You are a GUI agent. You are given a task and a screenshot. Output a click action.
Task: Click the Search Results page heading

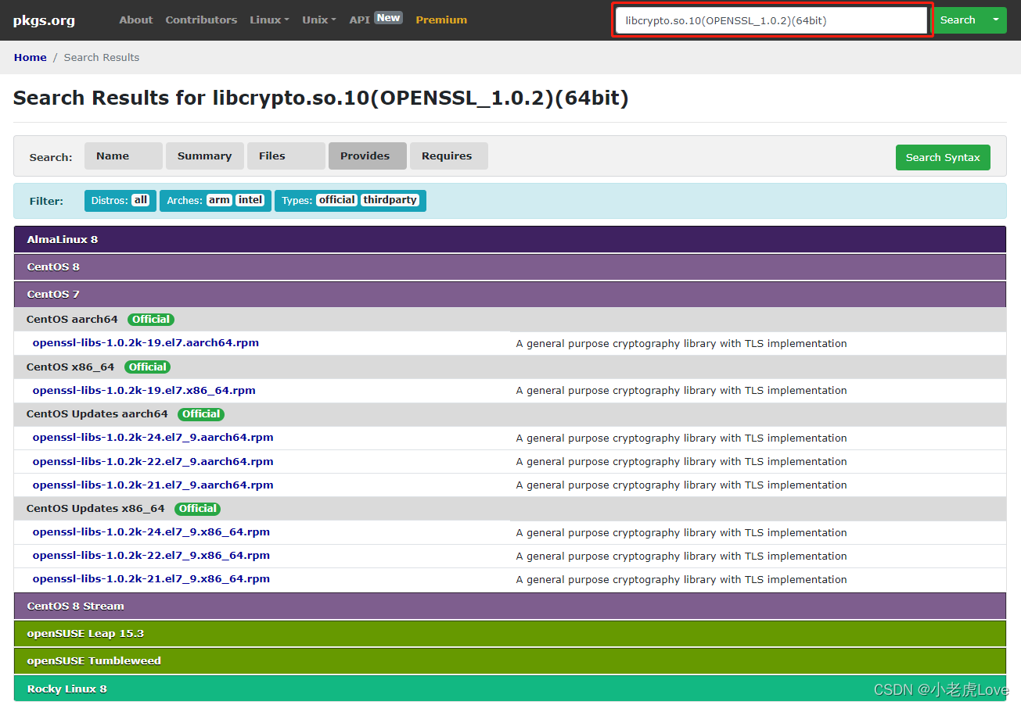[x=321, y=98]
